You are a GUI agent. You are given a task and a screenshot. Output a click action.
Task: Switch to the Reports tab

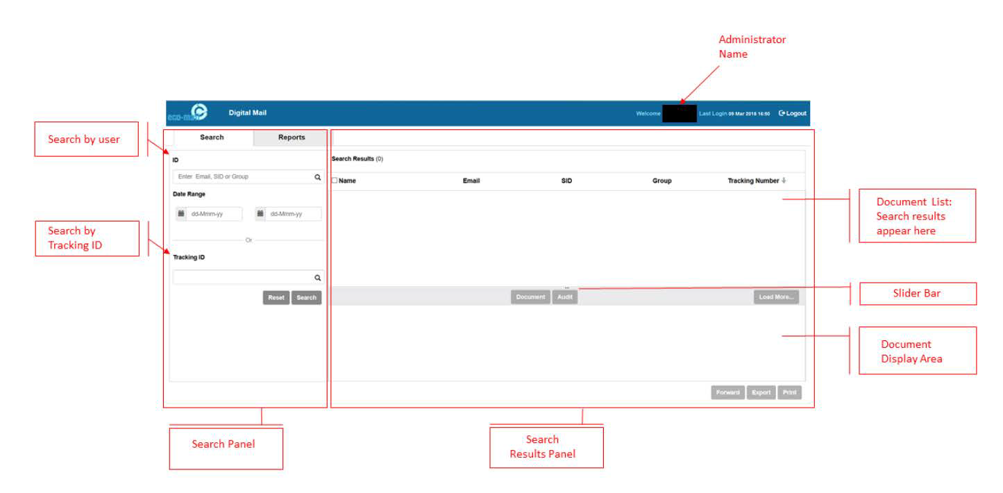point(292,137)
